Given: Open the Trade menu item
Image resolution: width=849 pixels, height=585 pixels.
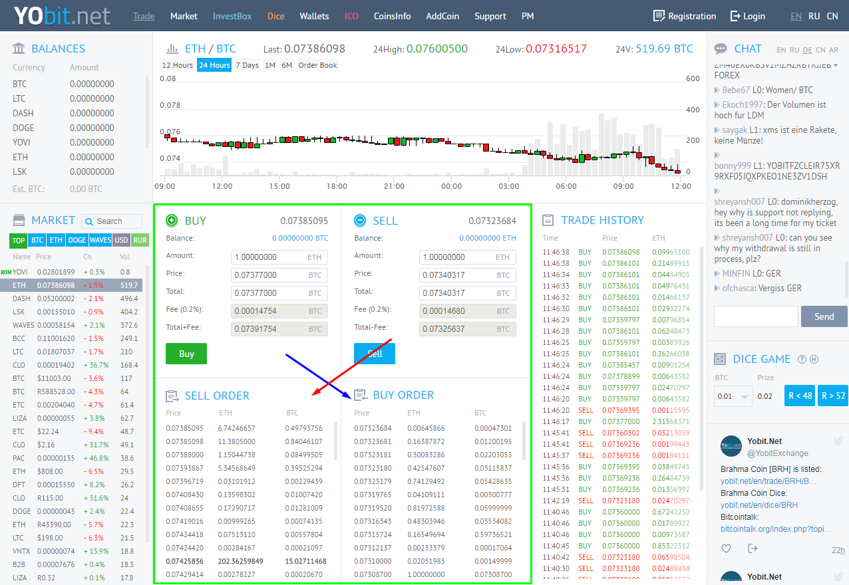Looking at the screenshot, I should pos(144,16).
